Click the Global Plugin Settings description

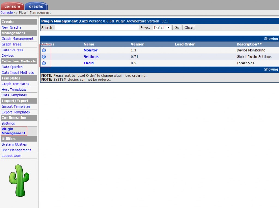(254, 57)
